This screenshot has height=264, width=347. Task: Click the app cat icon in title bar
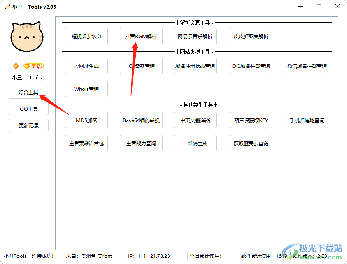click(7, 7)
